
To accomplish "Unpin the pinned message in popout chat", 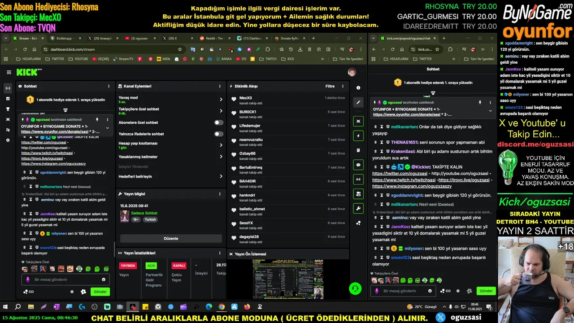I will [480, 102].
